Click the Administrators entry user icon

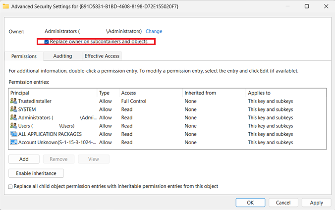coord(13,117)
